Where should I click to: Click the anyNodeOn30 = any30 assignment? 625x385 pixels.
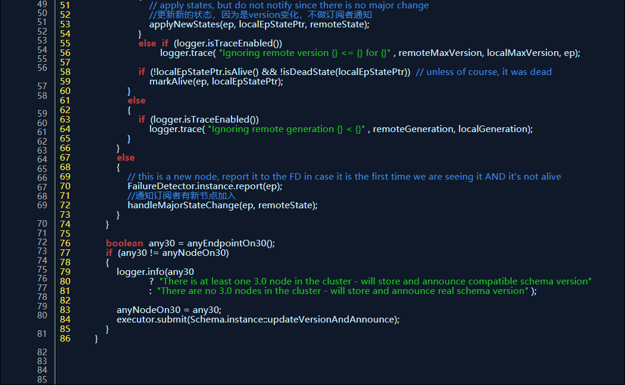click(168, 310)
